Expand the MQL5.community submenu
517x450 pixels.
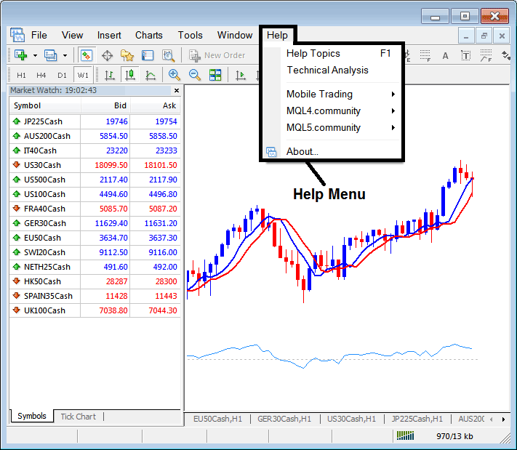click(x=333, y=127)
